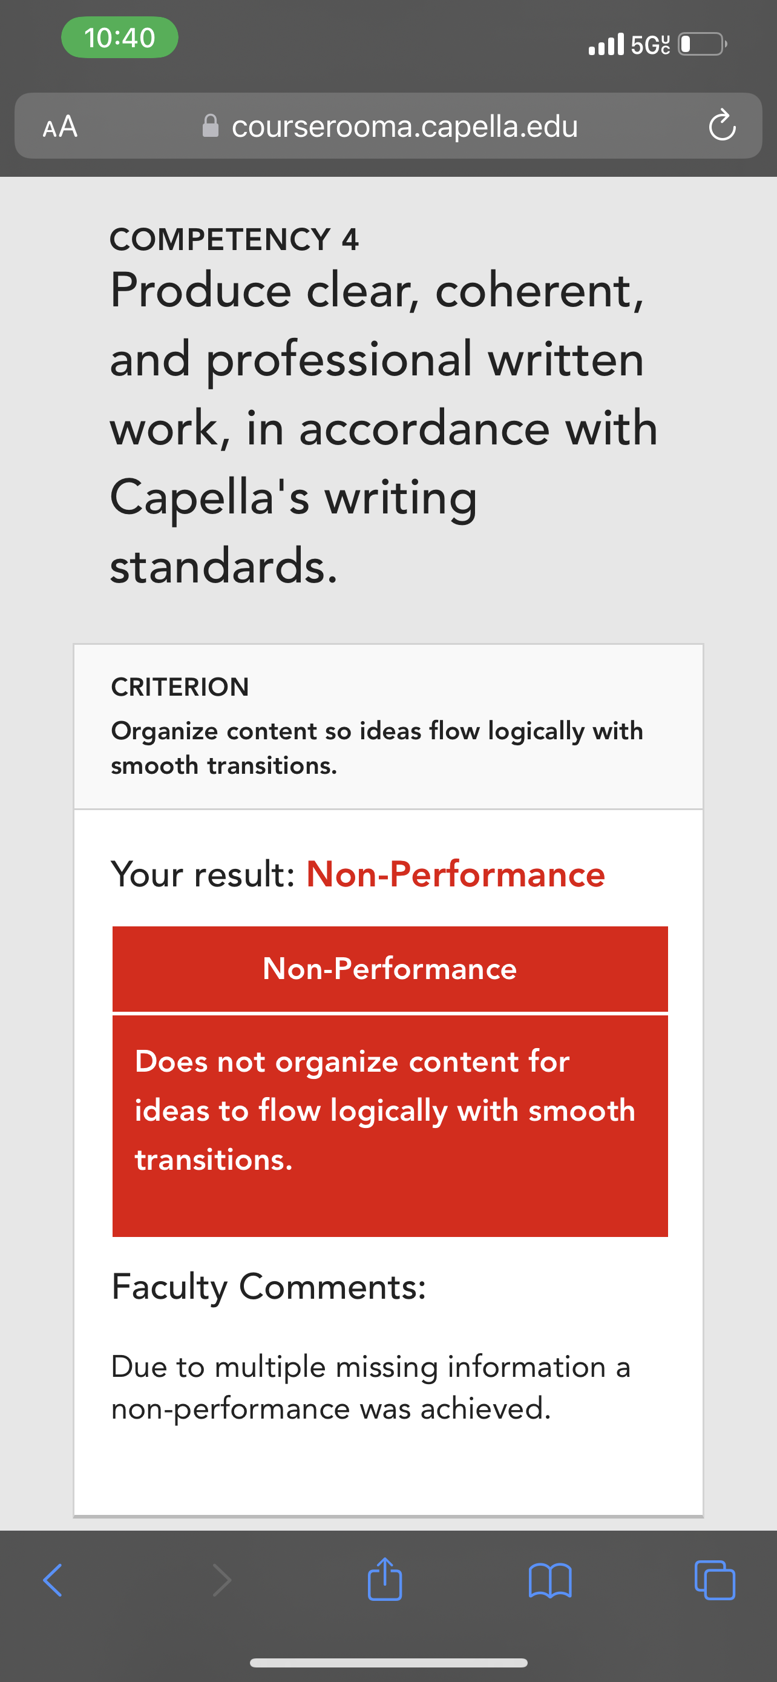This screenshot has width=777, height=1682.
Task: Tap the battery status icon
Action: point(703,44)
